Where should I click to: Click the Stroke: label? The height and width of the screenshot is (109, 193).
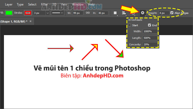coord(18,13)
